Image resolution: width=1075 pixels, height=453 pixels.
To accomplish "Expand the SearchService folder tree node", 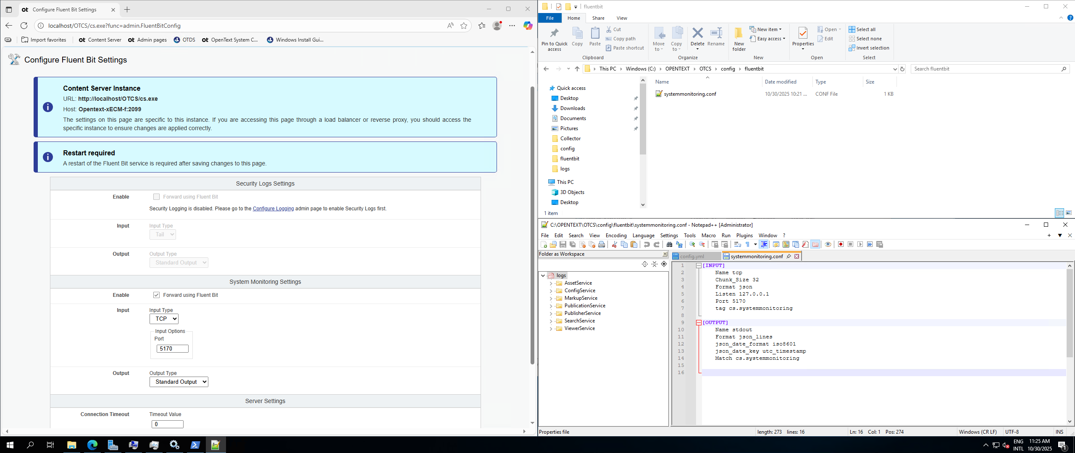I will point(551,321).
